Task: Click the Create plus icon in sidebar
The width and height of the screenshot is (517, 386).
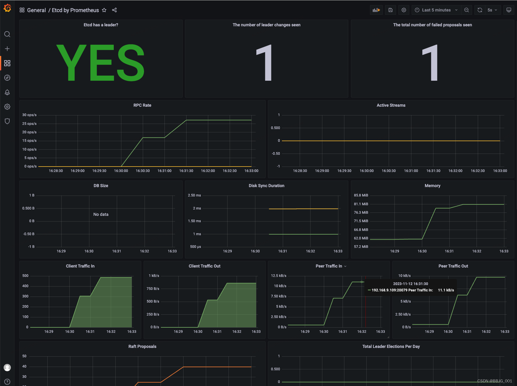Action: [7, 49]
